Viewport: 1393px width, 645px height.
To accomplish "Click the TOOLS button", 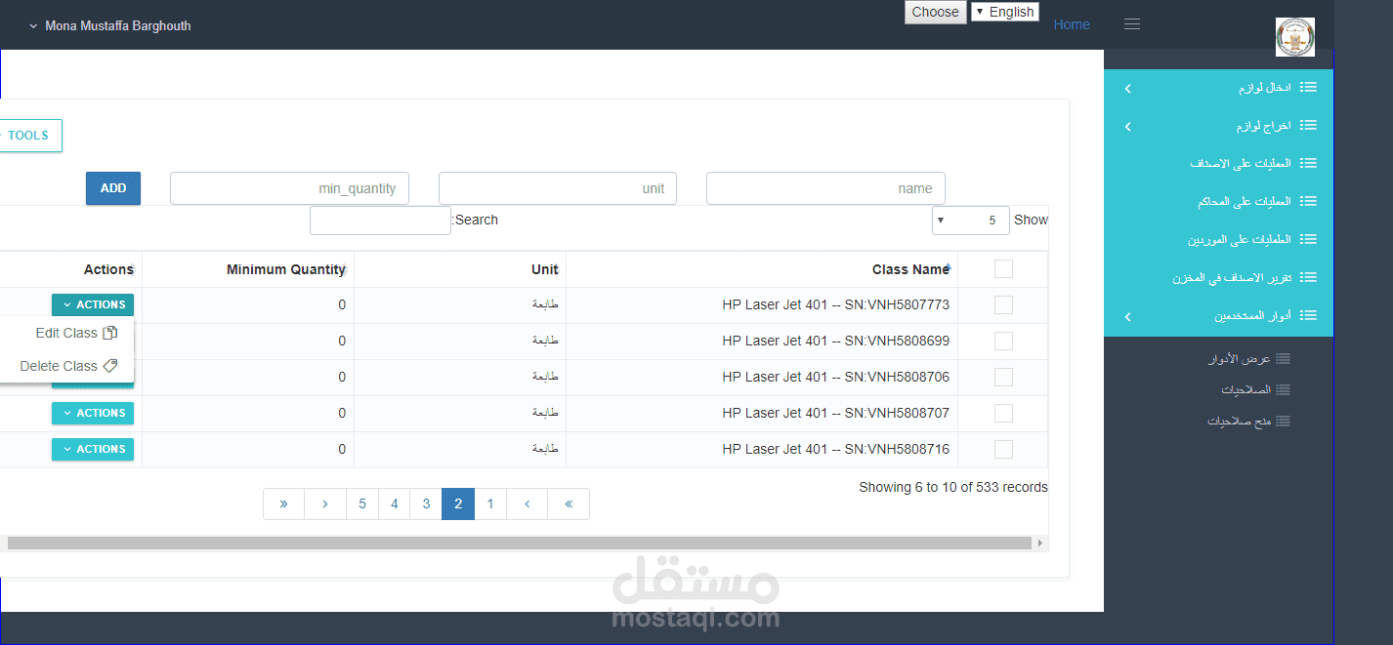I will click(29, 136).
